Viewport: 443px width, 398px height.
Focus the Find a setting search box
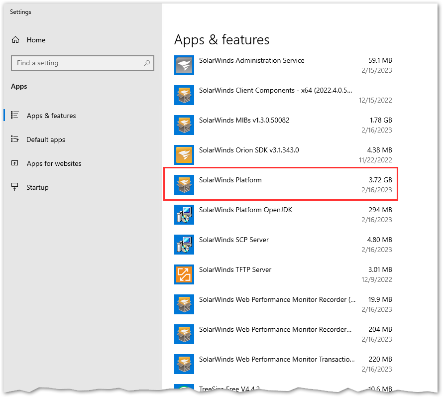pos(83,63)
